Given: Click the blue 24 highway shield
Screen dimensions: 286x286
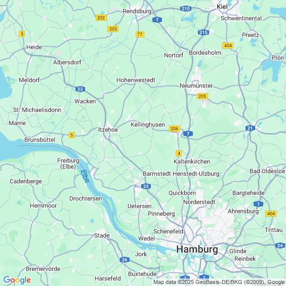Looking at the screenshot, I should [x=280, y=246].
